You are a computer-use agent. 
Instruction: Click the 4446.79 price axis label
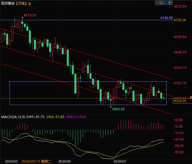(180, 52)
